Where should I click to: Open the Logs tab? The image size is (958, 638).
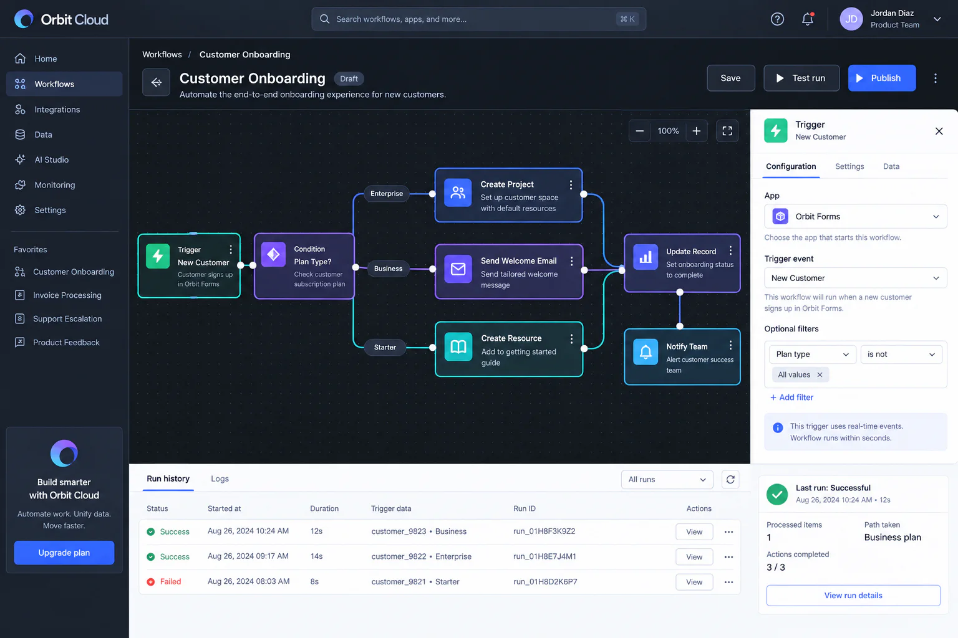point(220,478)
